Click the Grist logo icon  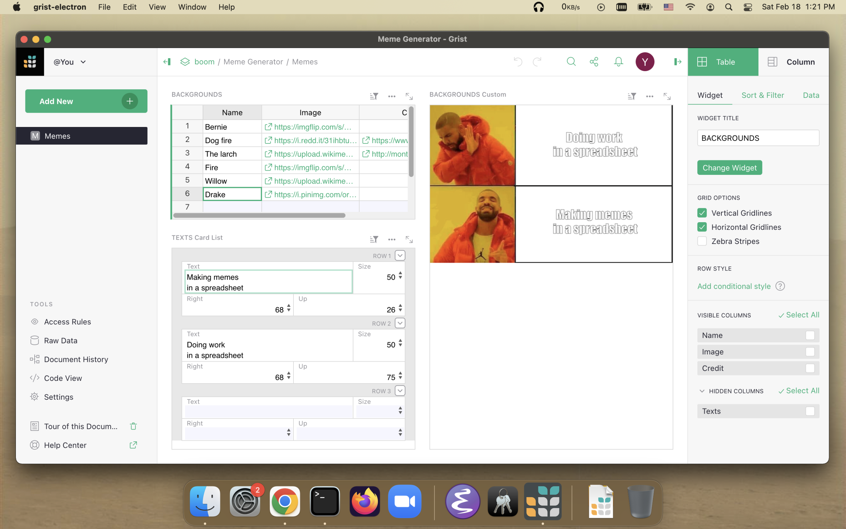[30, 62]
